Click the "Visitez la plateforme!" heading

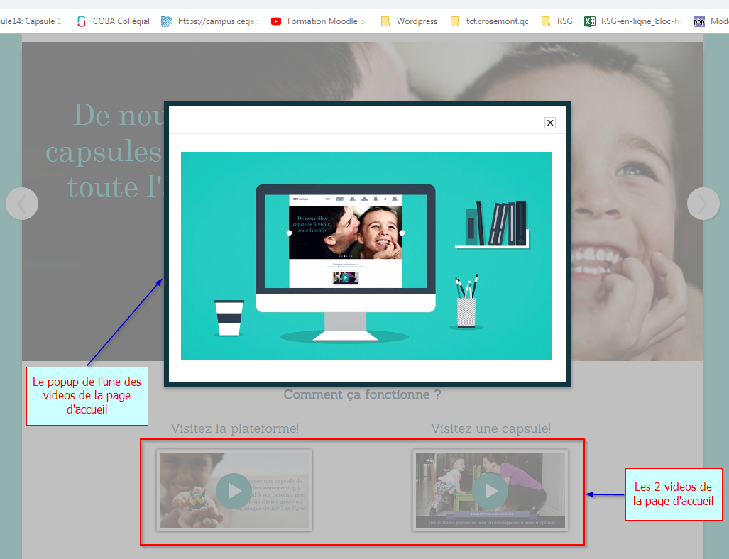click(234, 428)
